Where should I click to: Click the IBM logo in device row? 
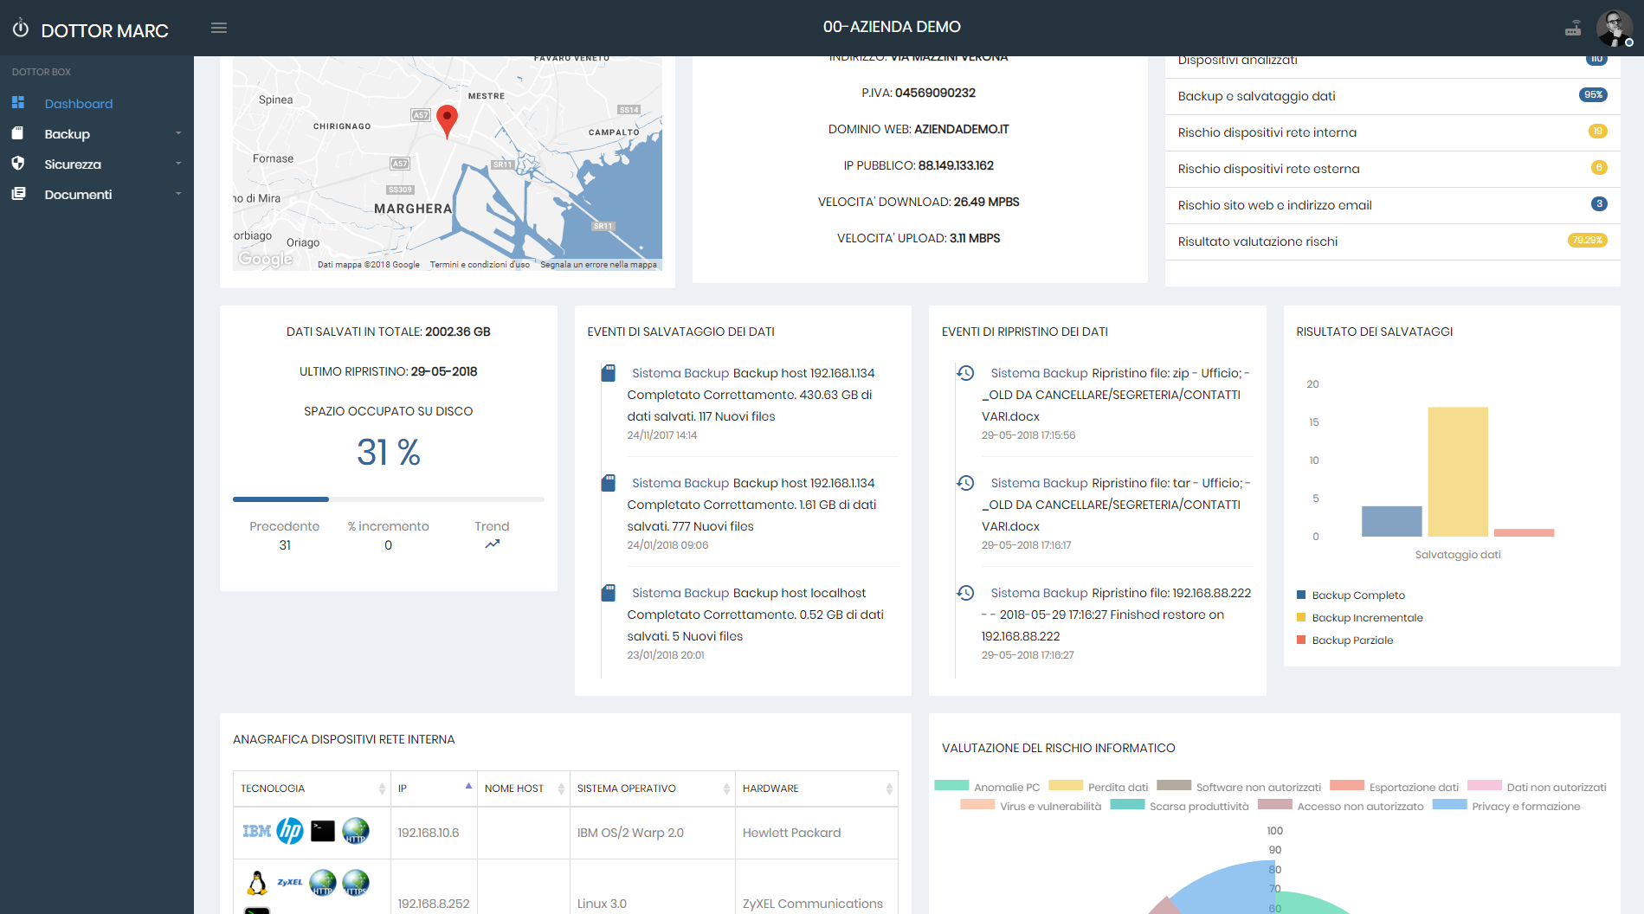pyautogui.click(x=256, y=831)
